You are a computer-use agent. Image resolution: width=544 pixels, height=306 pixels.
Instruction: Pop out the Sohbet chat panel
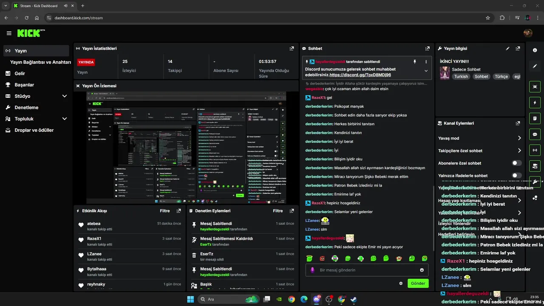428,48
